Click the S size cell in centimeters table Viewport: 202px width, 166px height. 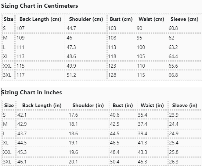[x=8, y=28]
